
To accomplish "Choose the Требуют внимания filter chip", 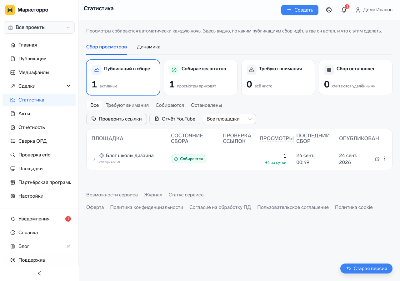I will 127,105.
